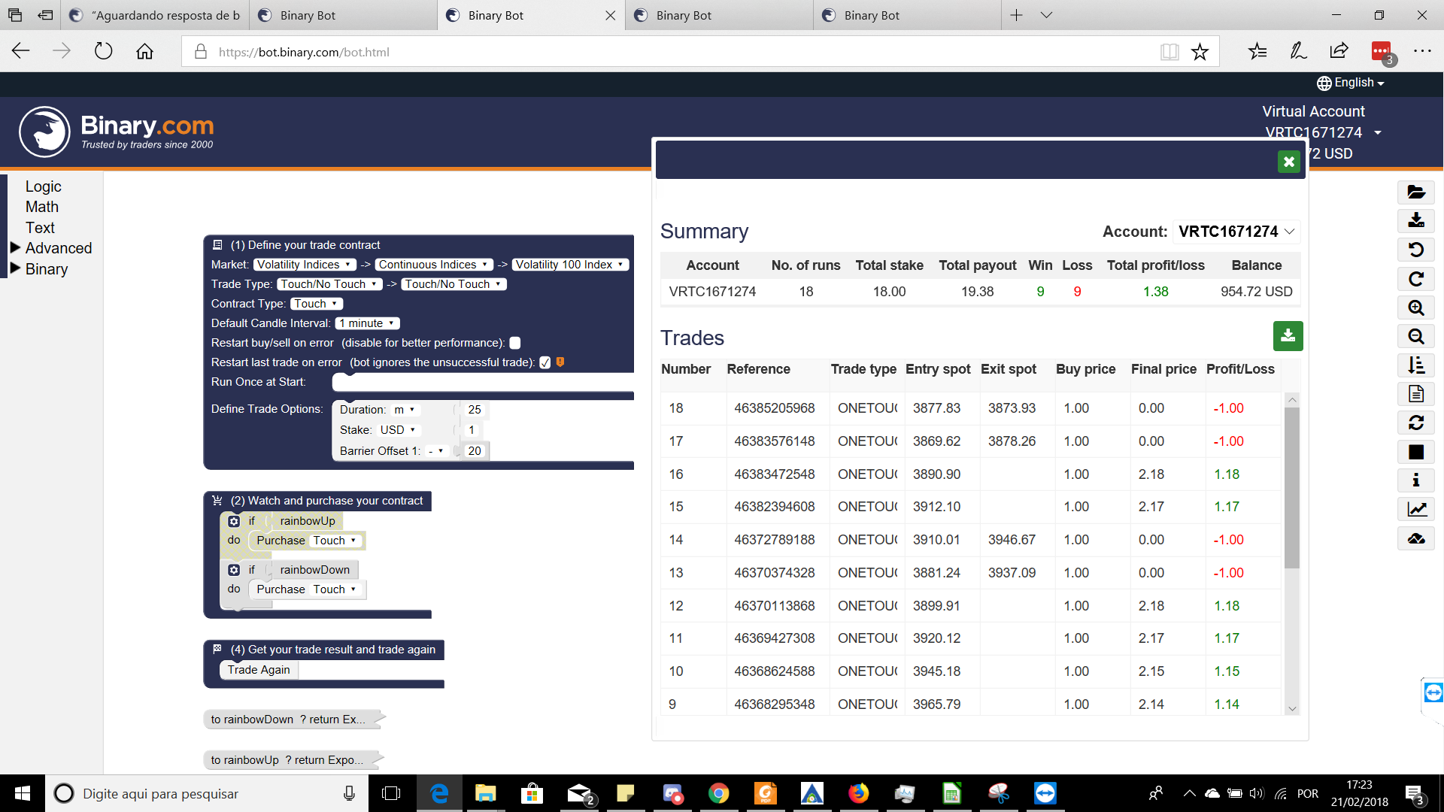Open the performance chart view
The width and height of the screenshot is (1444, 812).
[1417, 509]
